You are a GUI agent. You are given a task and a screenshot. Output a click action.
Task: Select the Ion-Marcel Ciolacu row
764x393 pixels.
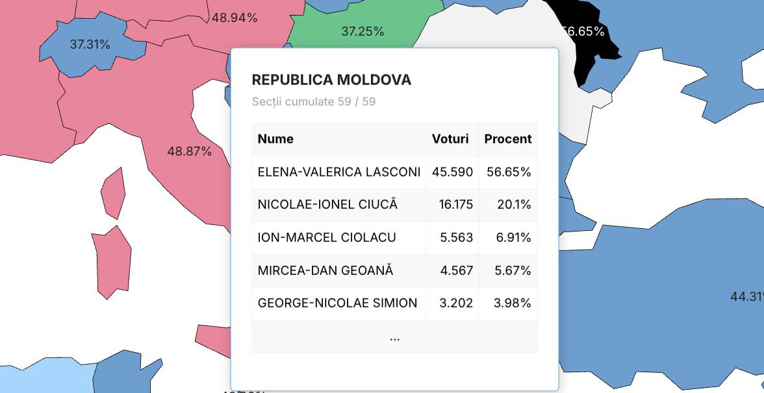click(395, 238)
